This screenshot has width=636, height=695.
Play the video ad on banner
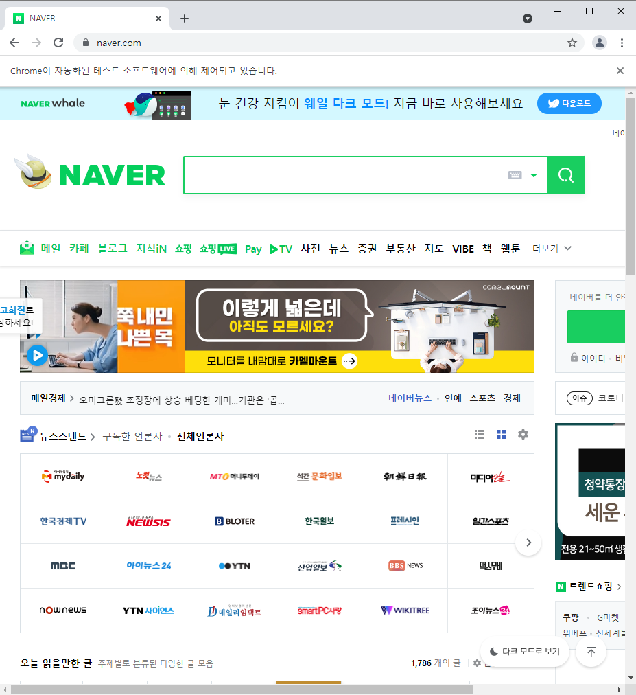coord(37,356)
